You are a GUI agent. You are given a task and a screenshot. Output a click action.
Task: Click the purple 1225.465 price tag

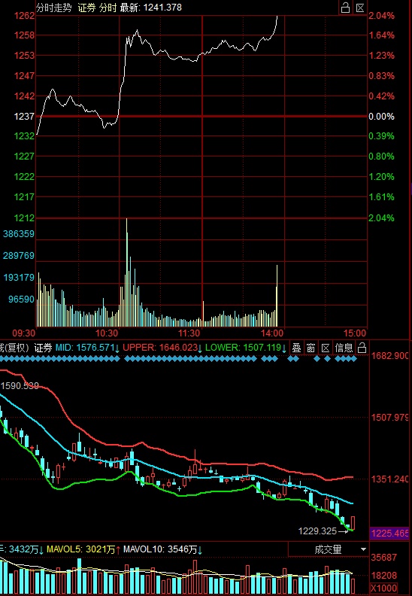coord(391,534)
